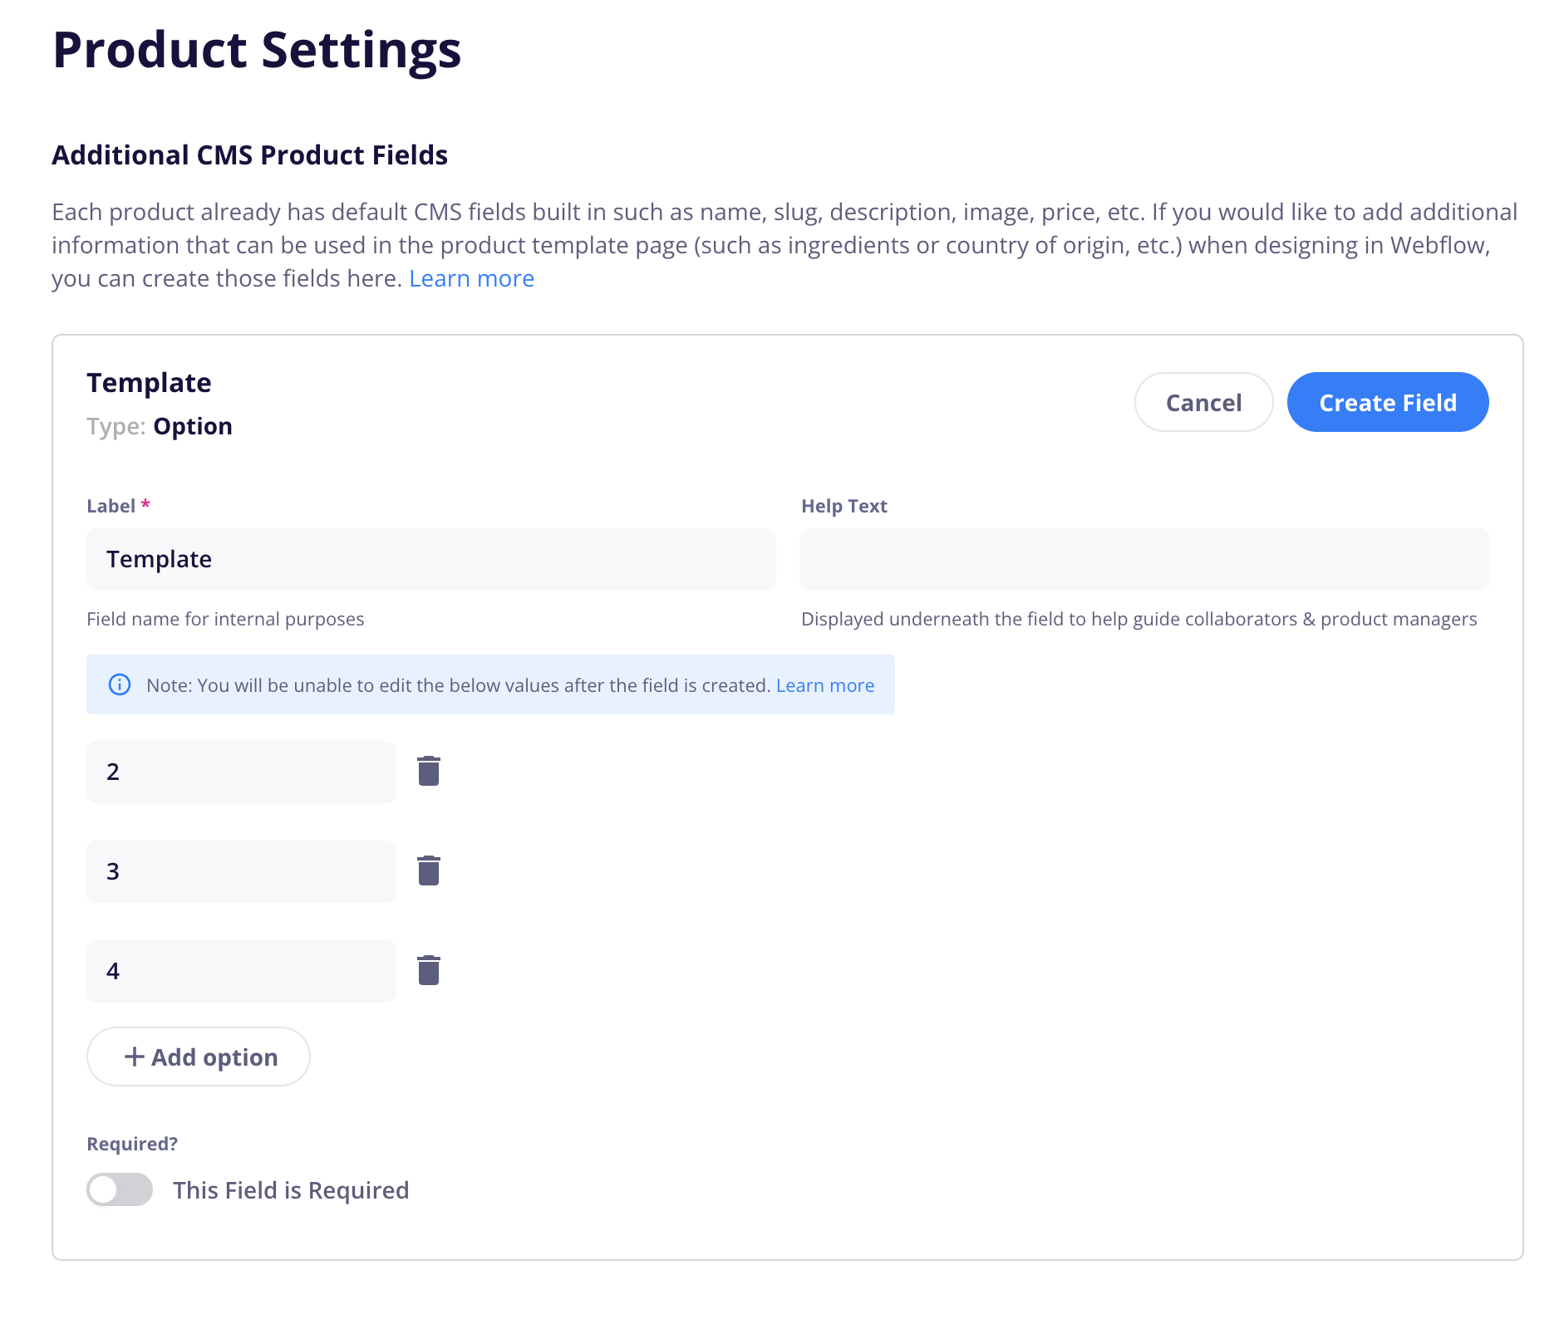Click the 'Displayed underneath the field' hint text
1564x1319 pixels.
tap(1139, 619)
